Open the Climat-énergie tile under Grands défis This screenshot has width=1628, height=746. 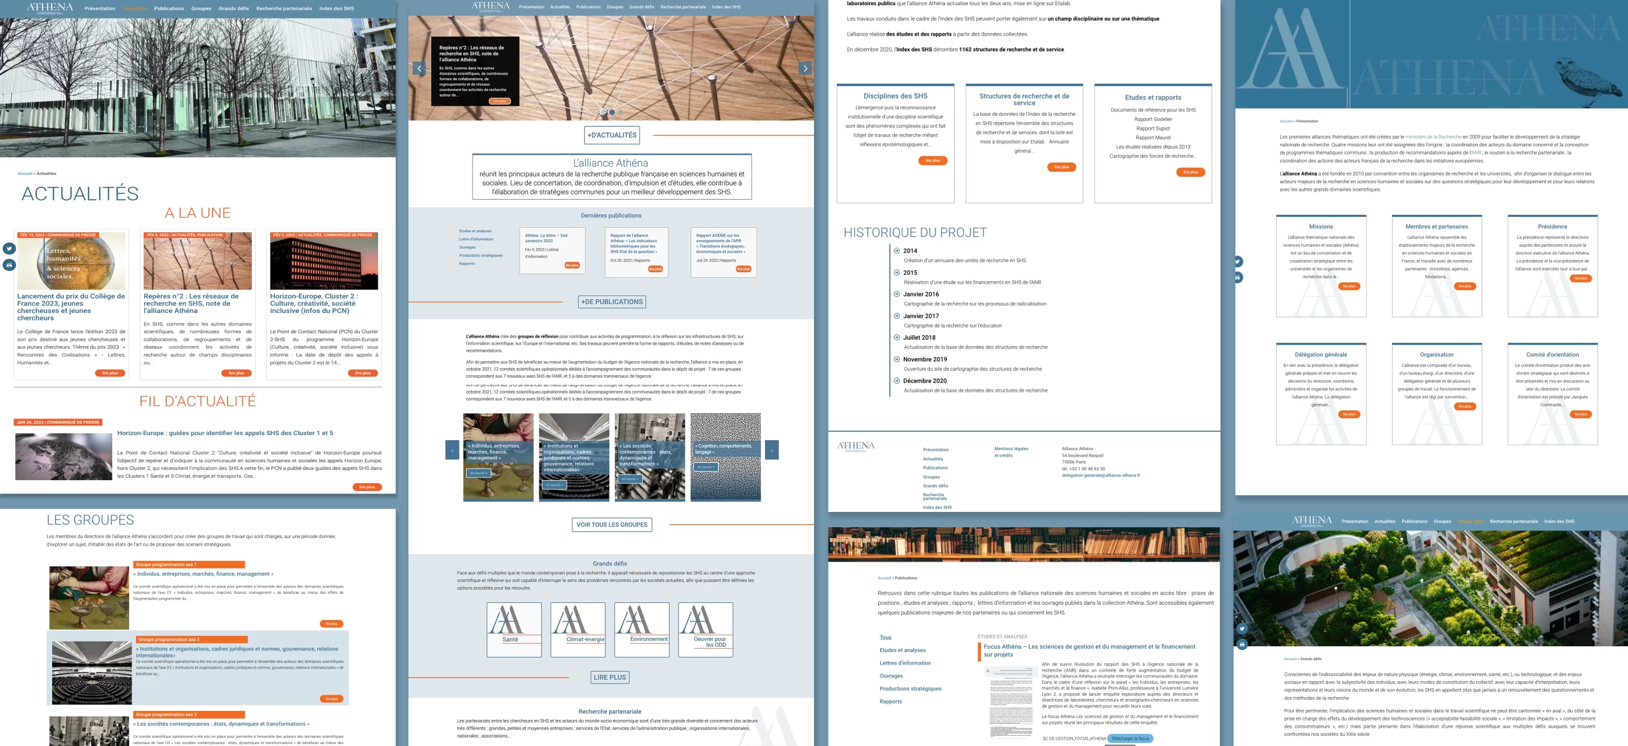578,630
